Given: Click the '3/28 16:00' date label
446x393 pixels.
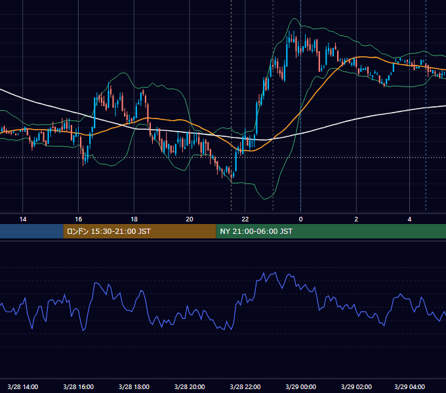Looking at the screenshot, I should pyautogui.click(x=79, y=386).
